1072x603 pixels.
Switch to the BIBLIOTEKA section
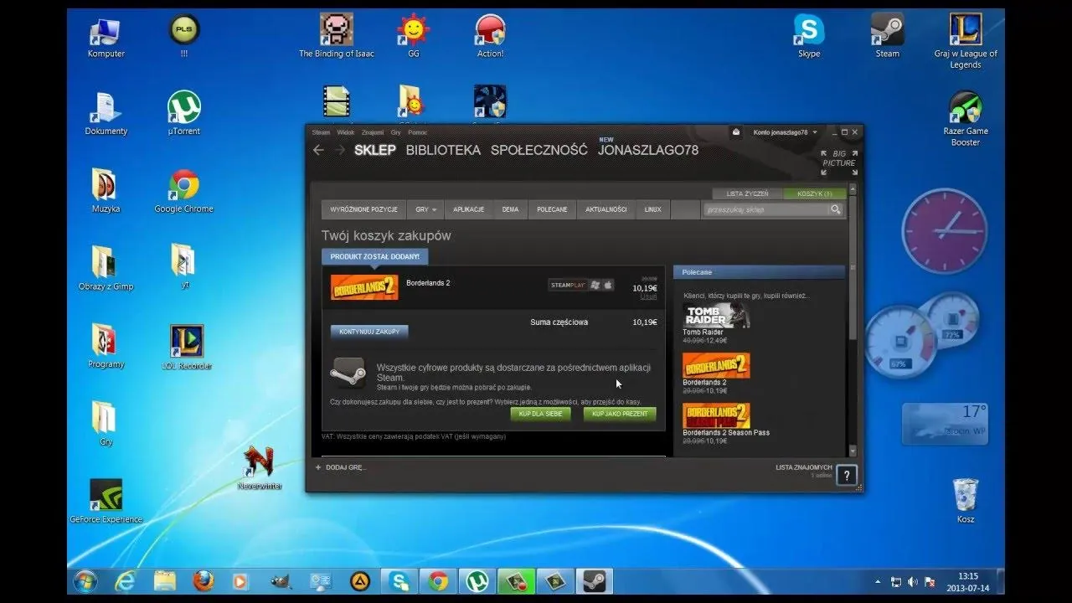click(443, 150)
